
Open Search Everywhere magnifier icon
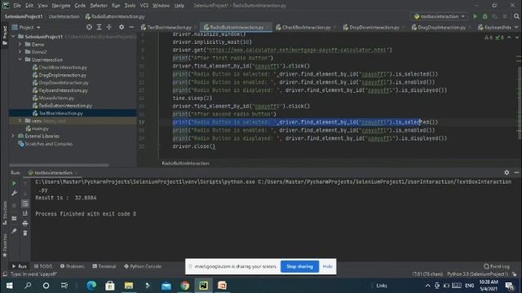(516, 16)
